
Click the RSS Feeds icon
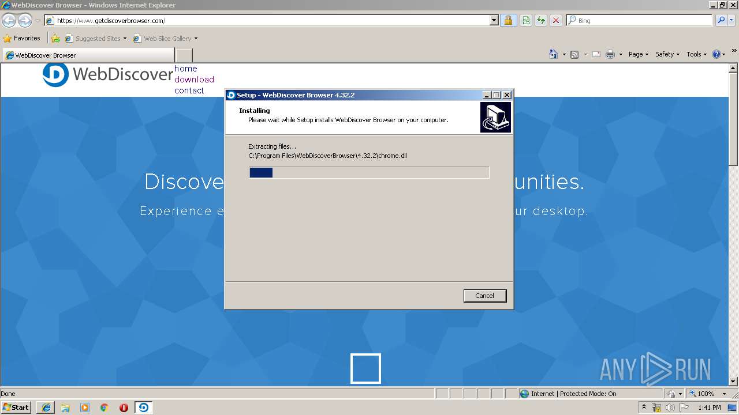point(574,54)
